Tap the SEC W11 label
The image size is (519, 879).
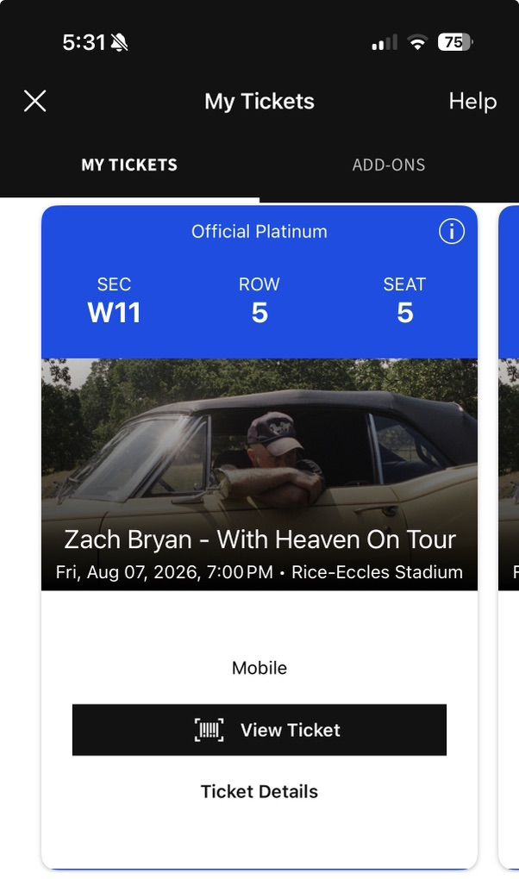[114, 300]
